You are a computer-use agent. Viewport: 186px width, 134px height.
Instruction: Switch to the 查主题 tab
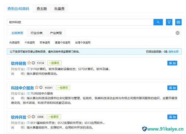pos(42,9)
